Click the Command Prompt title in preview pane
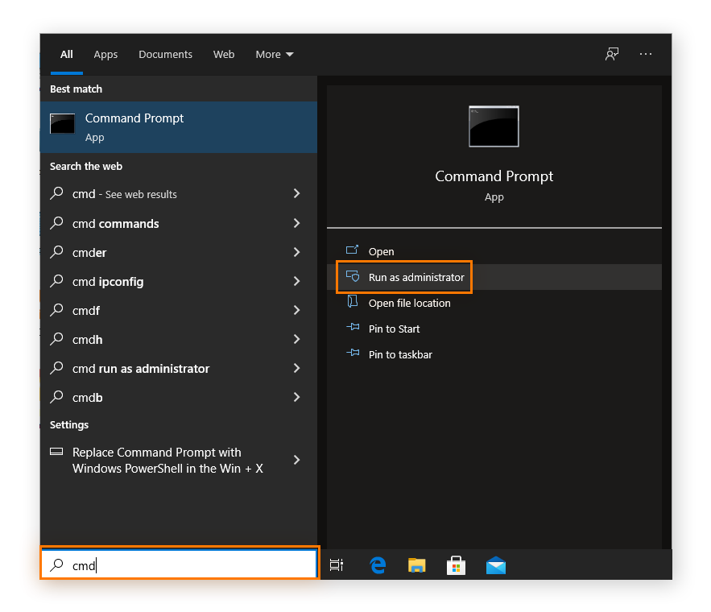This screenshot has height=612, width=711. coord(494,176)
